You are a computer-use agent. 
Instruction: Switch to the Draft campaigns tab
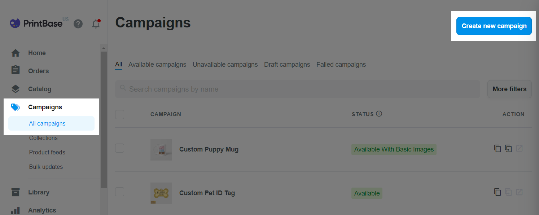click(287, 65)
